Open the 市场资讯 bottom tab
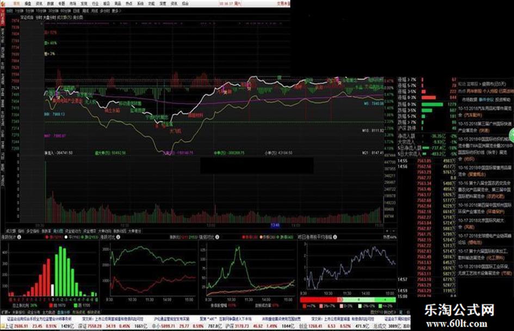The image size is (514, 331). pyautogui.click(x=78, y=313)
